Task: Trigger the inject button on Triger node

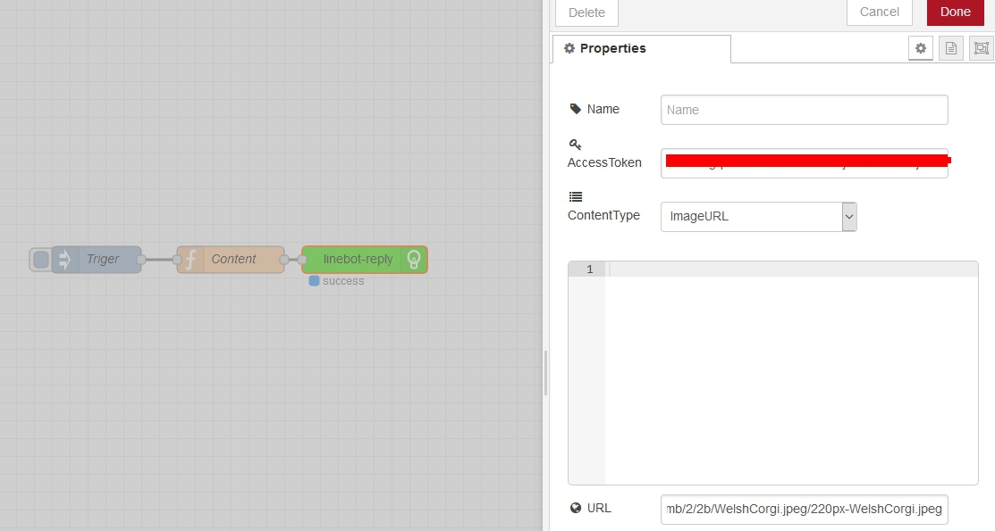Action: point(40,259)
